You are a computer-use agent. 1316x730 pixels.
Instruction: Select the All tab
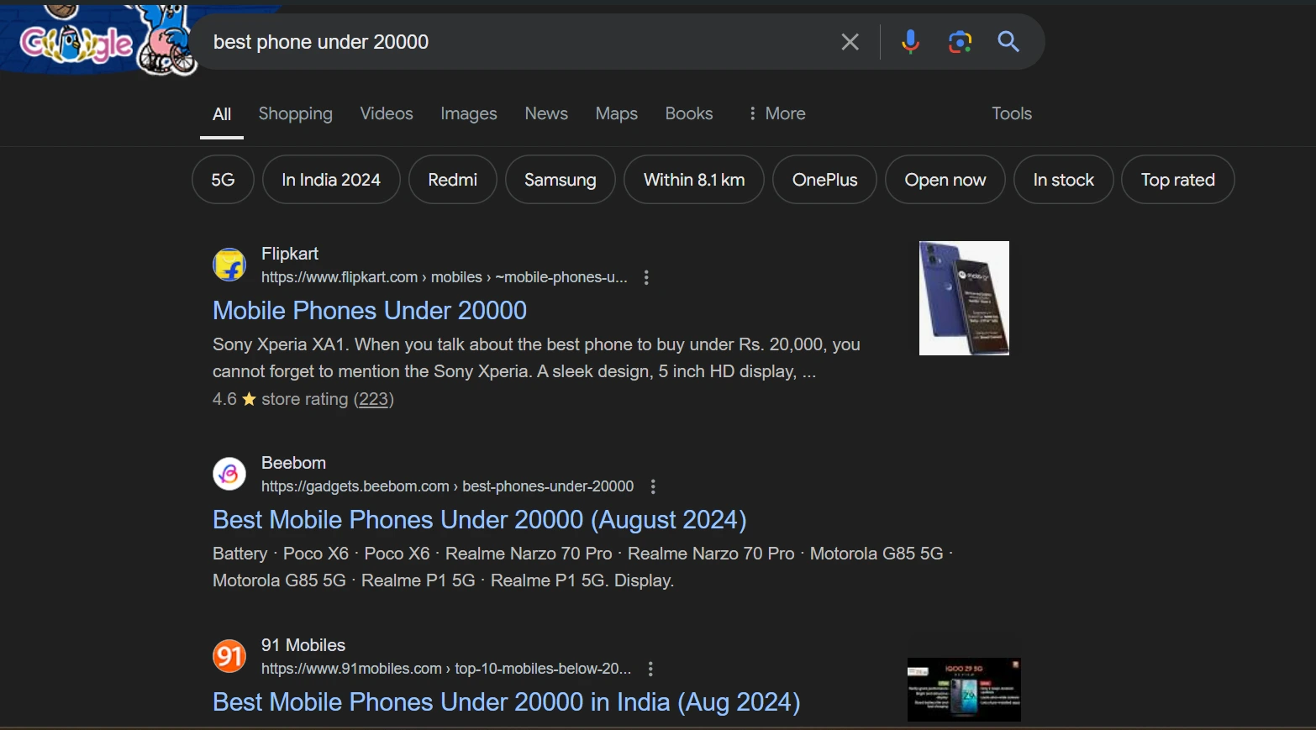pyautogui.click(x=222, y=114)
